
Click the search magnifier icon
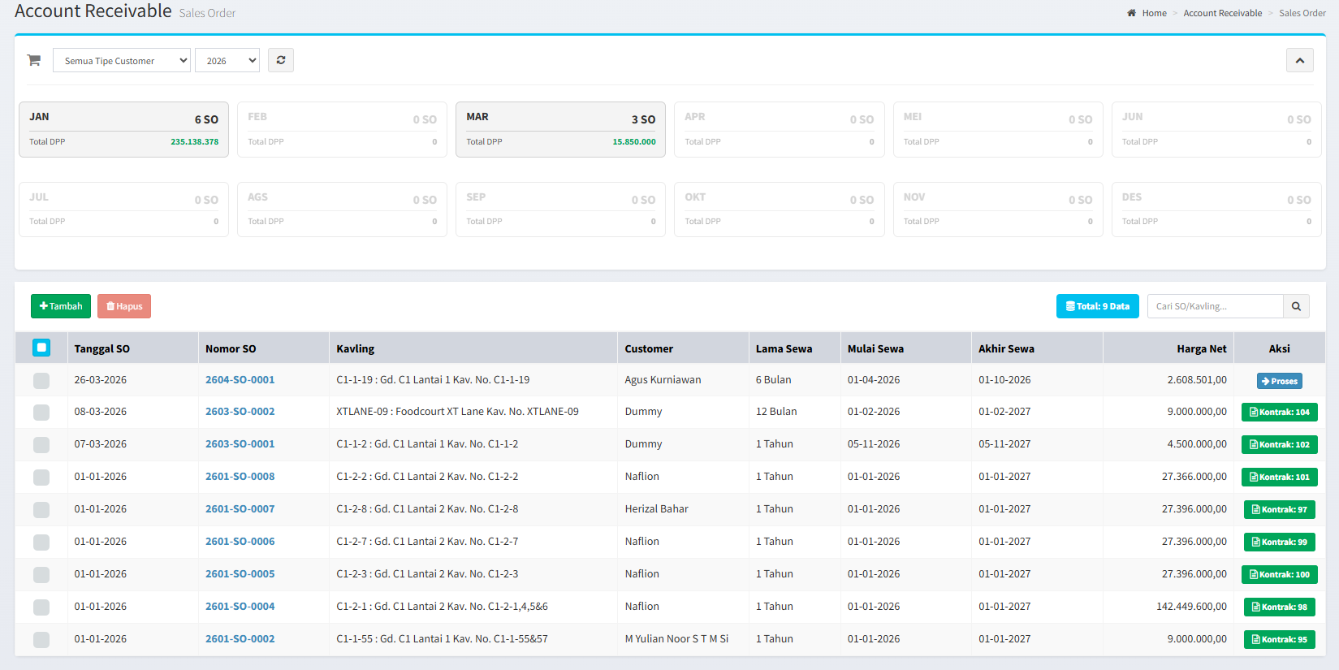(1296, 306)
